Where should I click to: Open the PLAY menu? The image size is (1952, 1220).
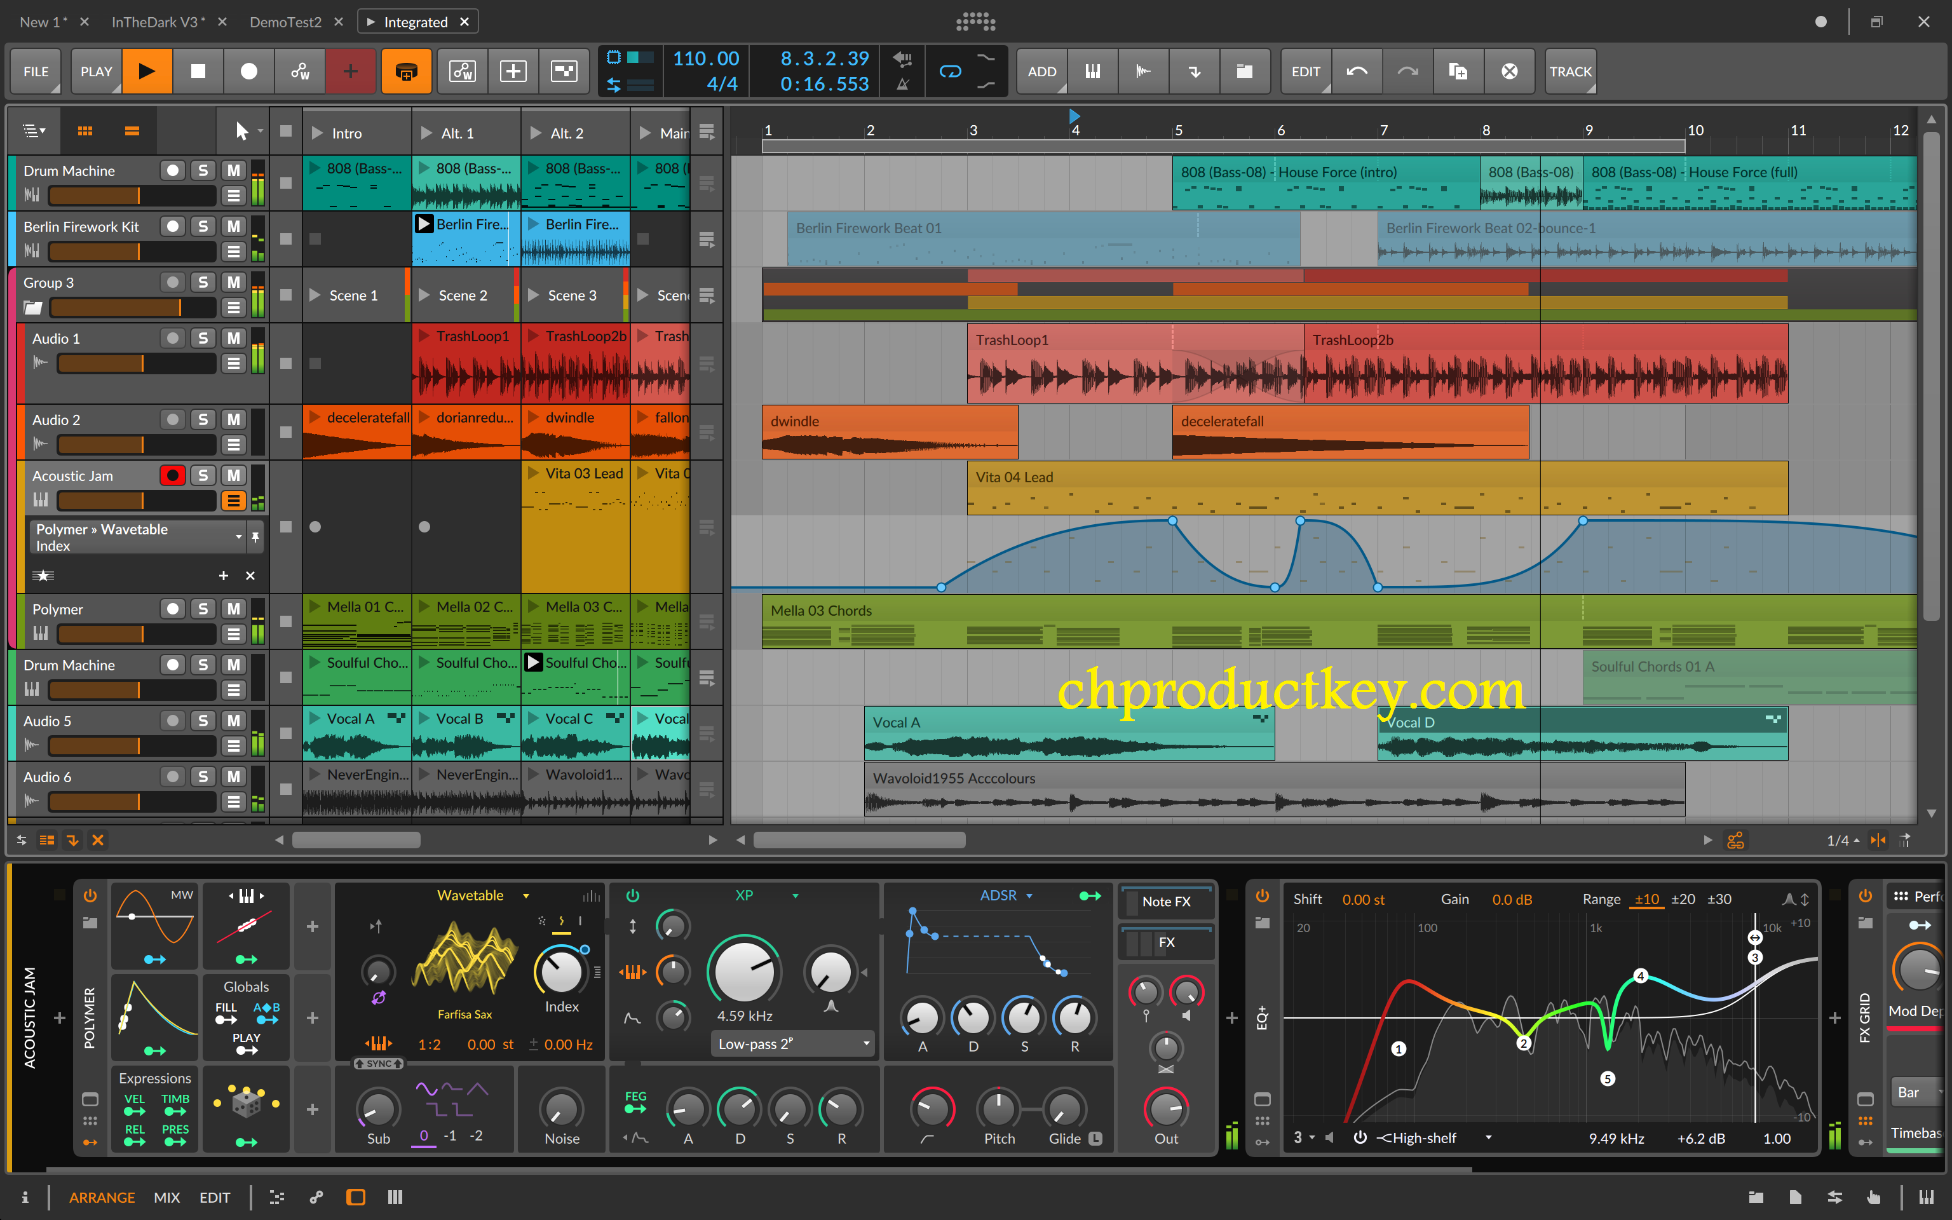[96, 71]
